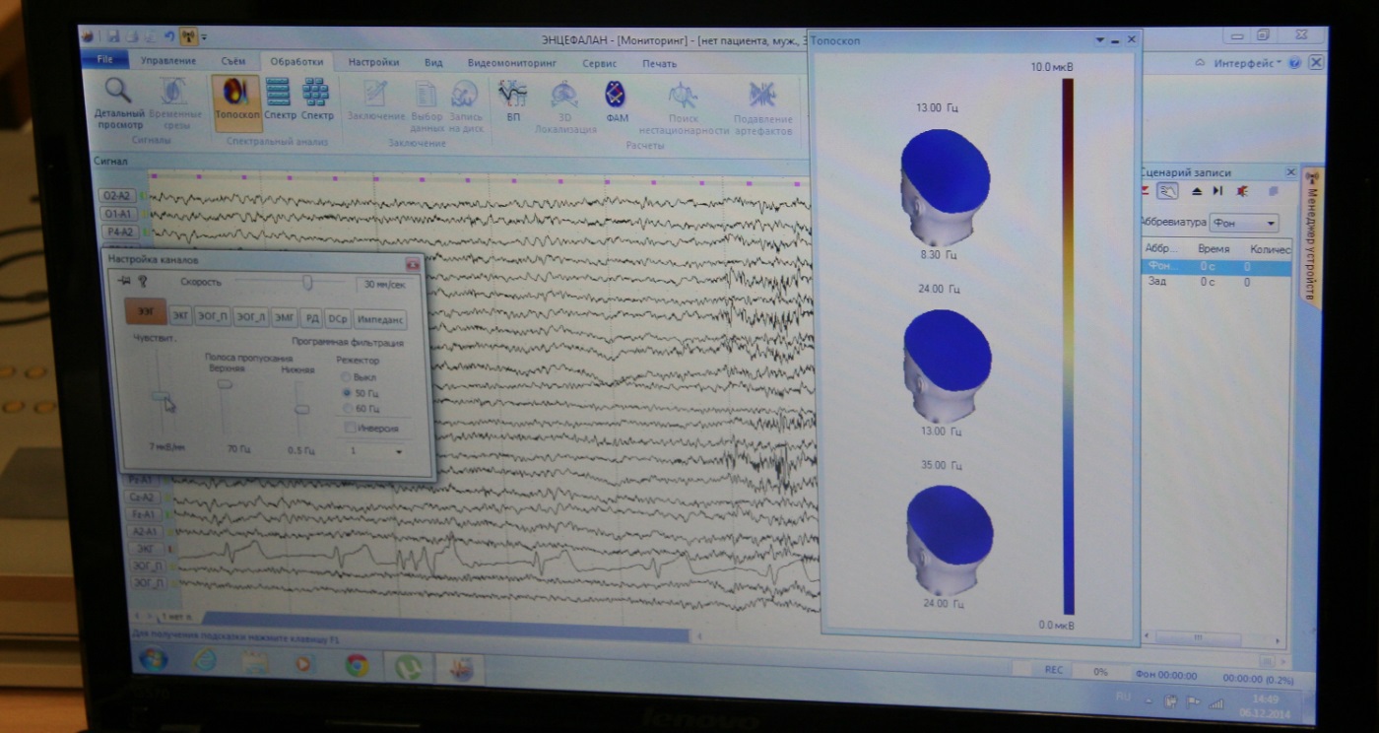This screenshot has height=733, width=1379.
Task: Expand the quick access toolbar customize arrow
Action: click(x=204, y=37)
